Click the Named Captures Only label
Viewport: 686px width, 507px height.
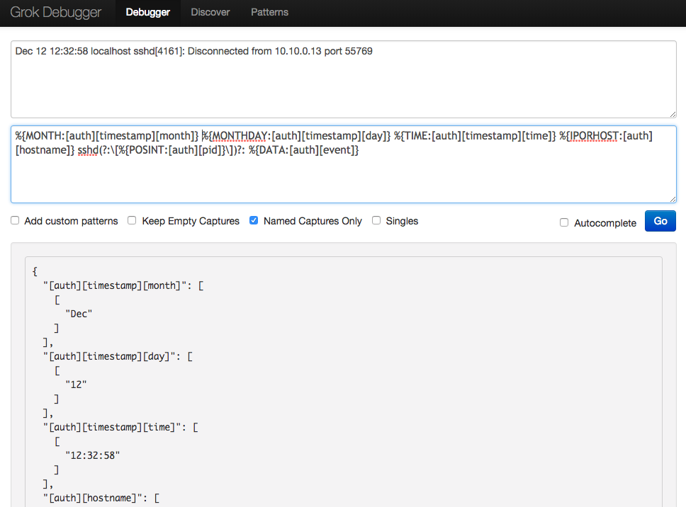pyautogui.click(x=313, y=221)
